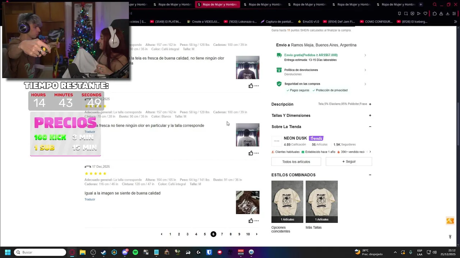The height and width of the screenshot is (258, 460).
Task: Open Discord from the taskbar
Action: pos(125,252)
